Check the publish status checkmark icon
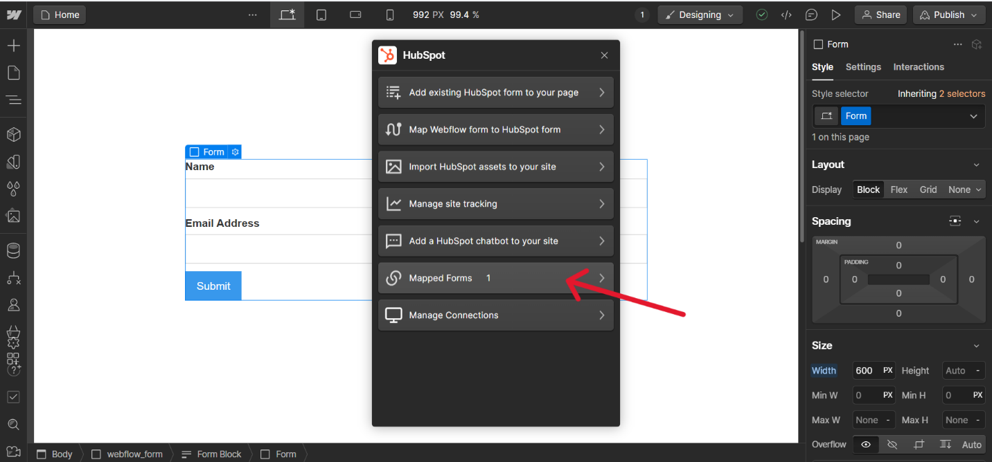992x462 pixels. tap(762, 15)
